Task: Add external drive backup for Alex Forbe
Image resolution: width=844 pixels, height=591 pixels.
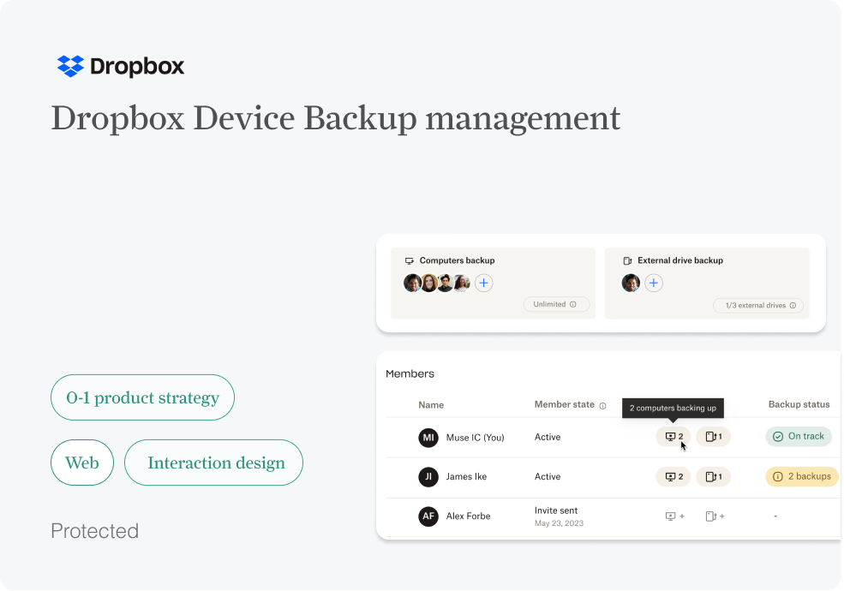Action: pos(714,516)
